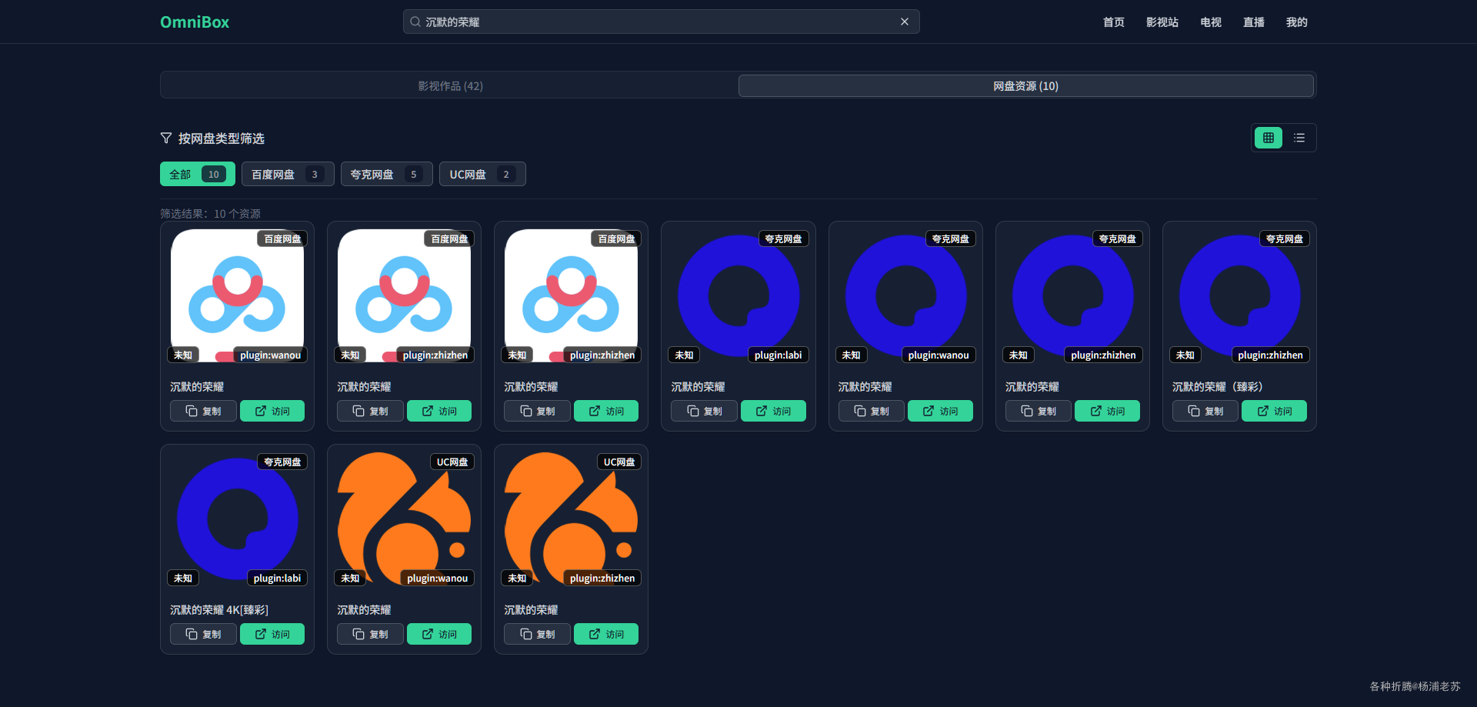Switch to the 影视作品 (42) tab
This screenshot has width=1477, height=707.
pos(451,85)
